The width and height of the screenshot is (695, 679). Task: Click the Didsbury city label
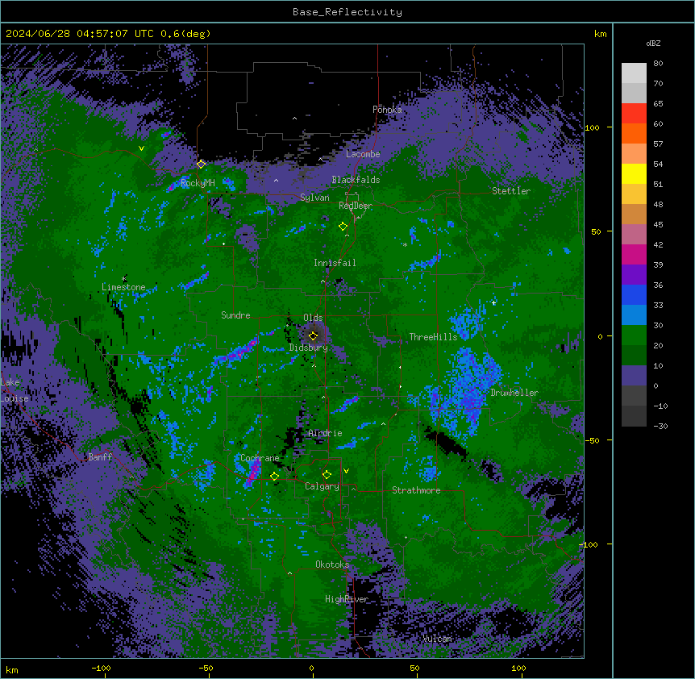(309, 348)
